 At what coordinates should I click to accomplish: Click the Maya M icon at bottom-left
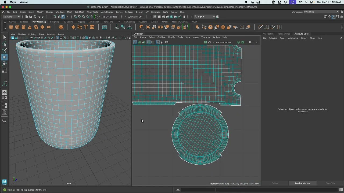[x=4, y=182]
